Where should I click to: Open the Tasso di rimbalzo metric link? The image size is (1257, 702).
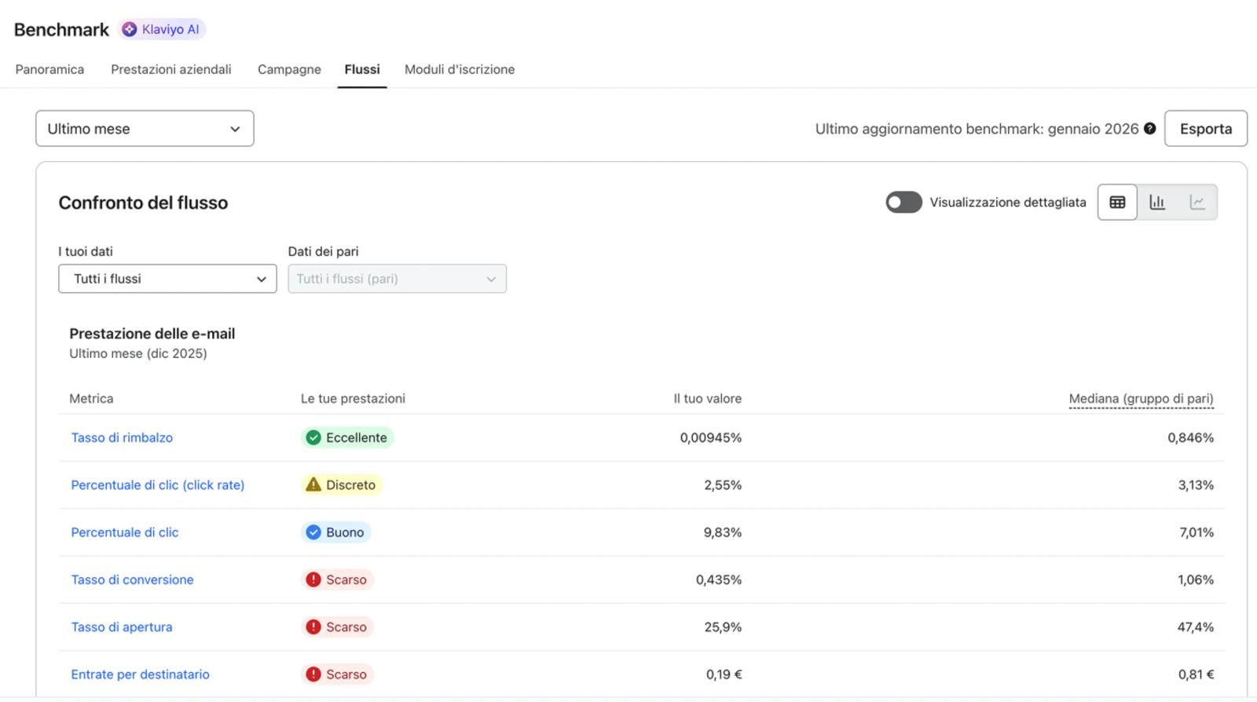pos(122,437)
